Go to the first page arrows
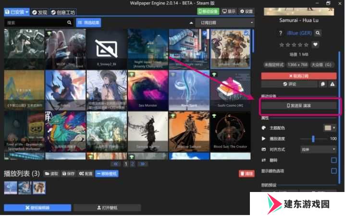The width and height of the screenshot is (346, 216). [116, 164]
